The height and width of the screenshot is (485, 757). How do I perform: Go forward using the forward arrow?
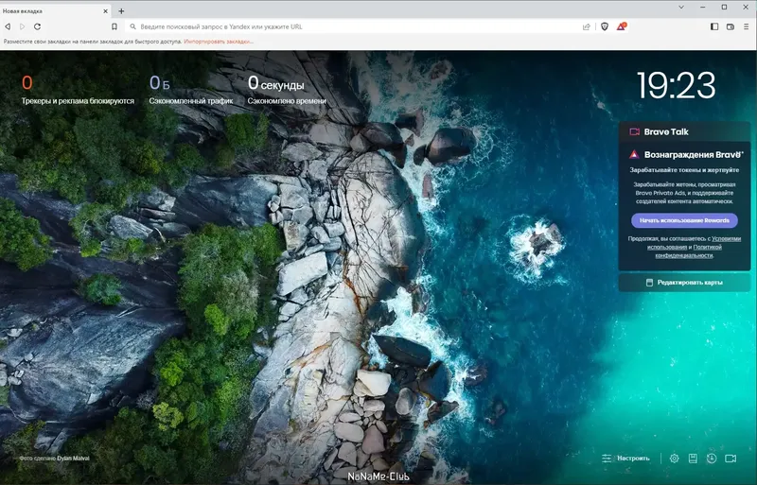[x=22, y=26]
